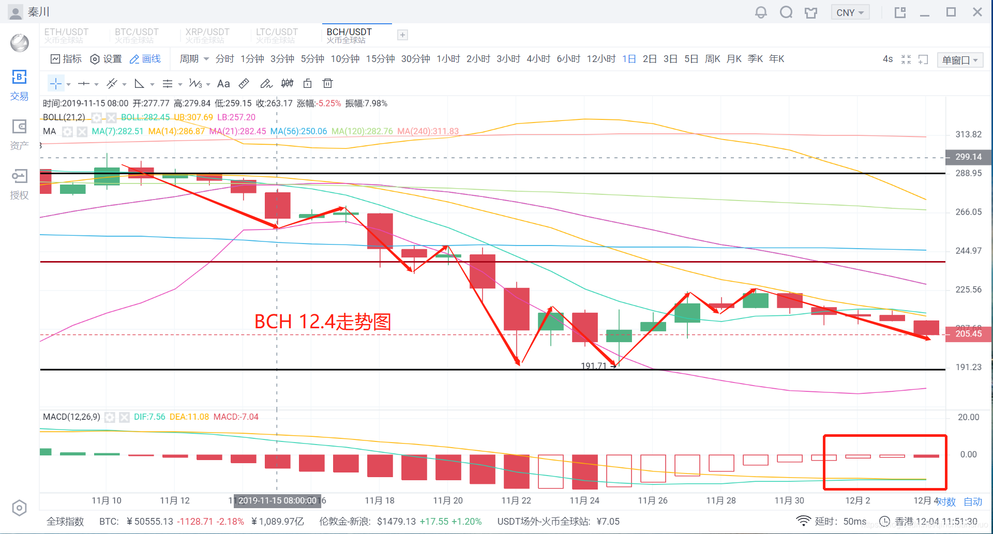Open BOLL indicator settings gear
993x534 pixels.
click(97, 118)
